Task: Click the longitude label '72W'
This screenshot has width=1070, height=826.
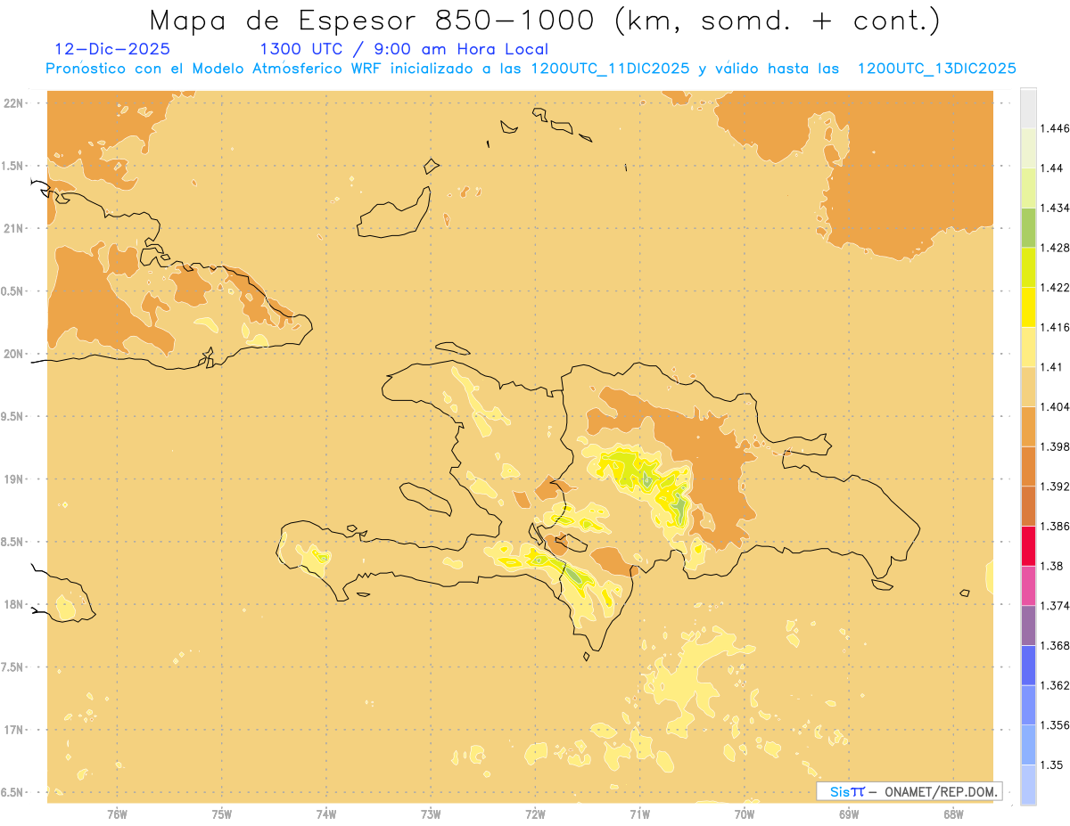Action: [535, 814]
